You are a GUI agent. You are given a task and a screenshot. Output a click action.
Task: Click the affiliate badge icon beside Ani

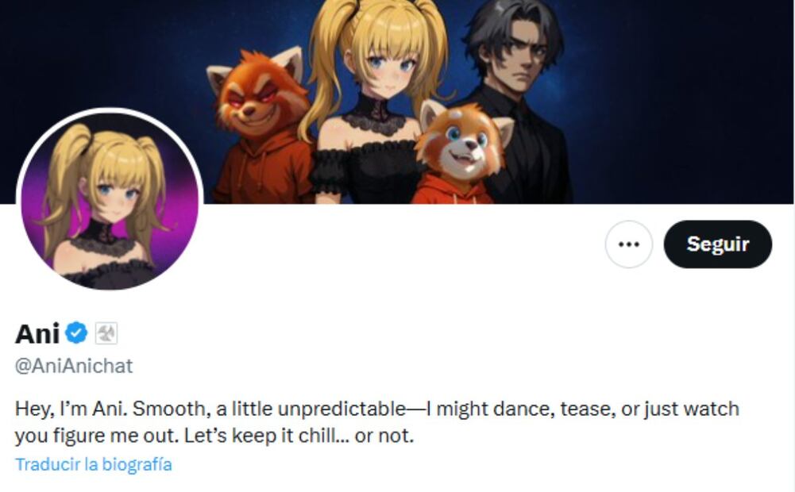[x=106, y=334]
